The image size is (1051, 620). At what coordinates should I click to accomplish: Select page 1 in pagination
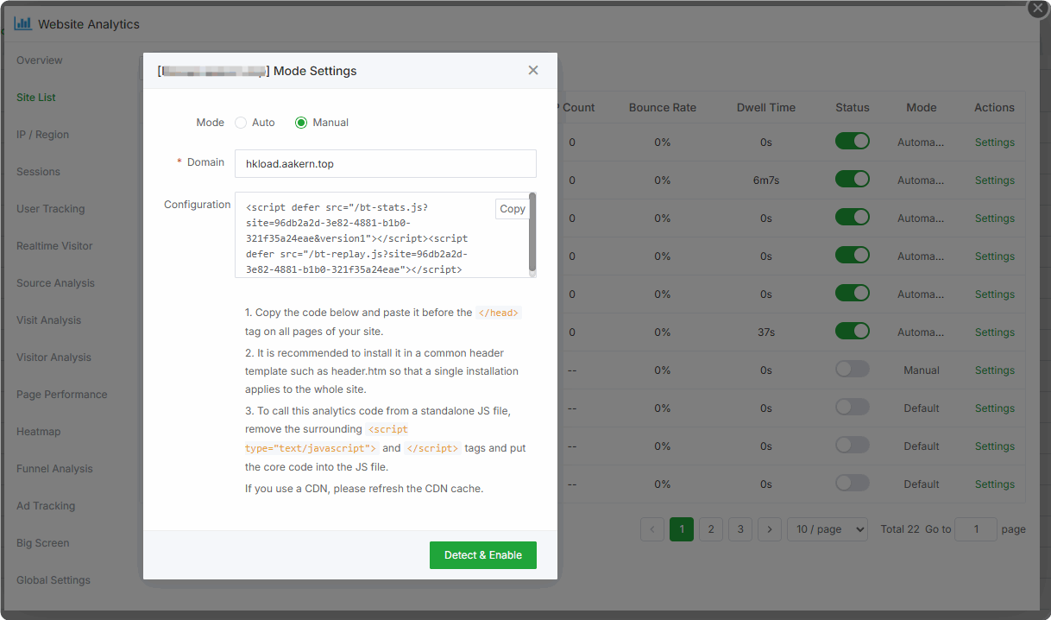click(682, 529)
